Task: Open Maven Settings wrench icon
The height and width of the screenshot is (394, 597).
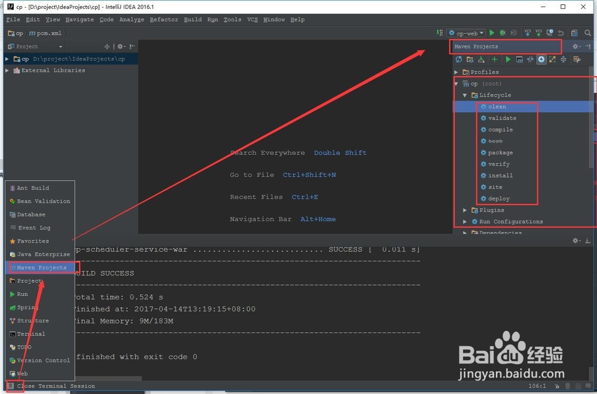Action: 577,59
